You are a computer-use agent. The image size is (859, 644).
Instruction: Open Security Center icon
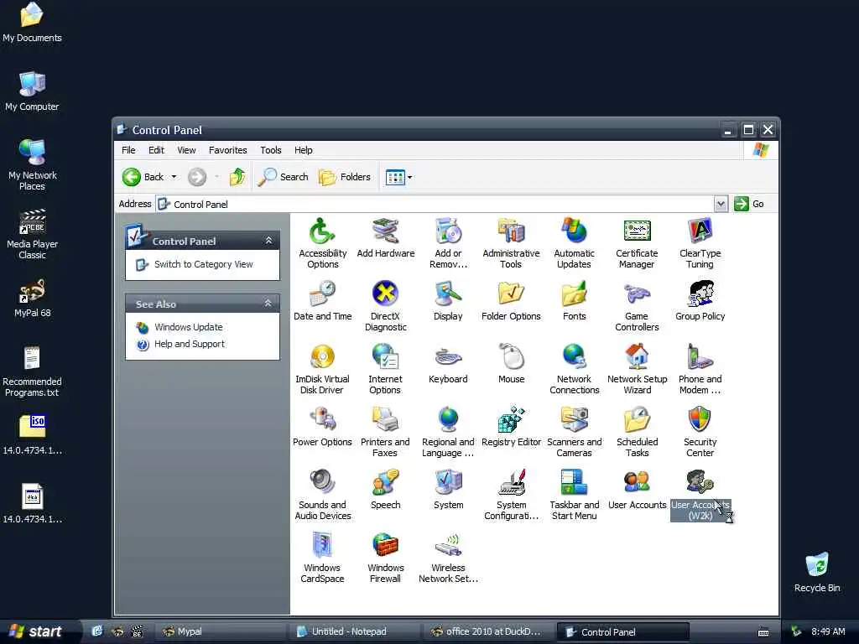pos(700,432)
